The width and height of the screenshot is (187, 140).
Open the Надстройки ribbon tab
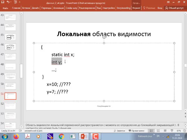point(108,8)
